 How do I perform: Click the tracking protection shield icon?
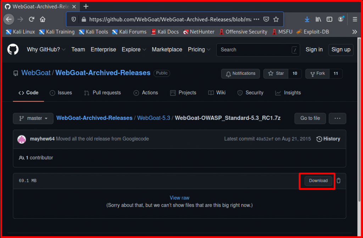(x=73, y=19)
